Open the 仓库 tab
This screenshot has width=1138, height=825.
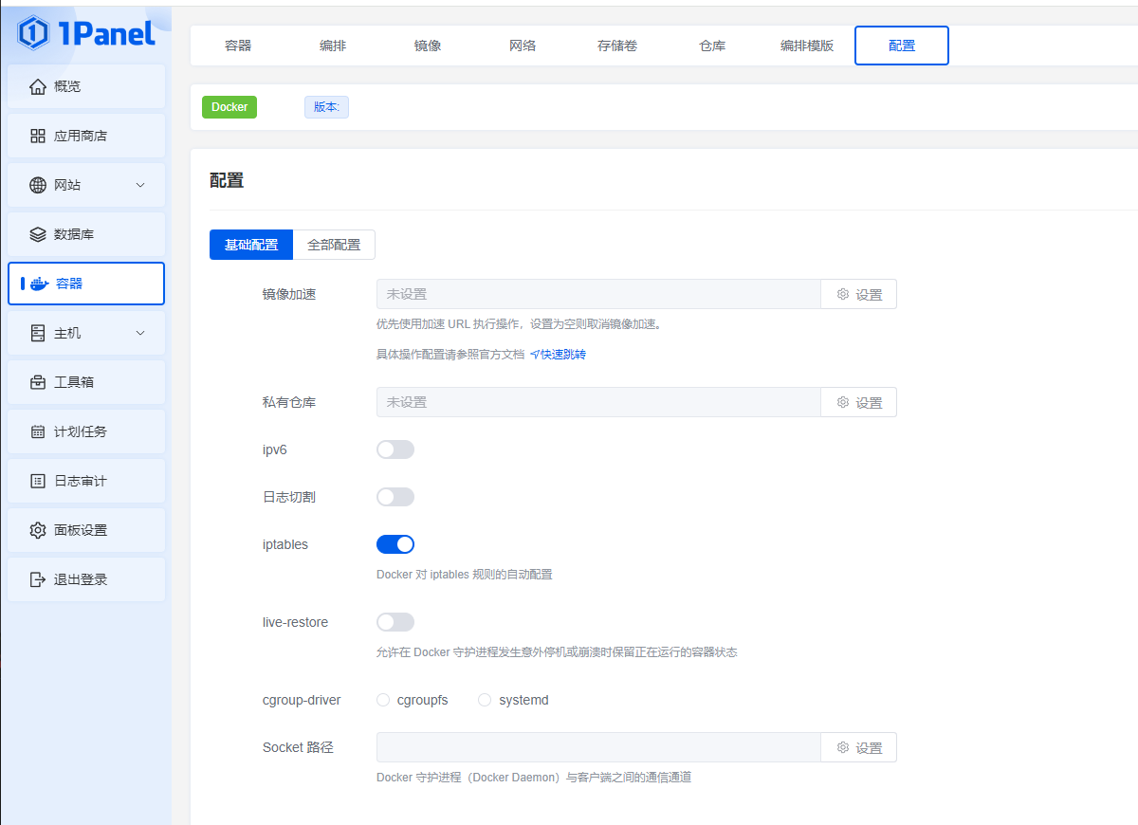click(712, 46)
